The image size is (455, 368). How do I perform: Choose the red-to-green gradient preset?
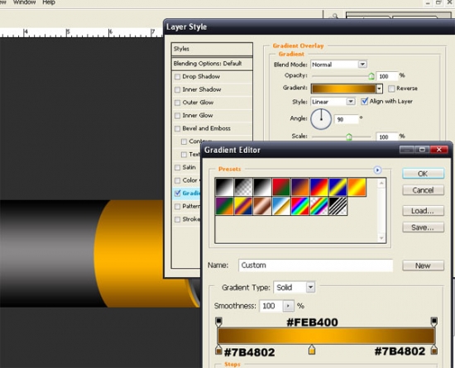(281, 187)
